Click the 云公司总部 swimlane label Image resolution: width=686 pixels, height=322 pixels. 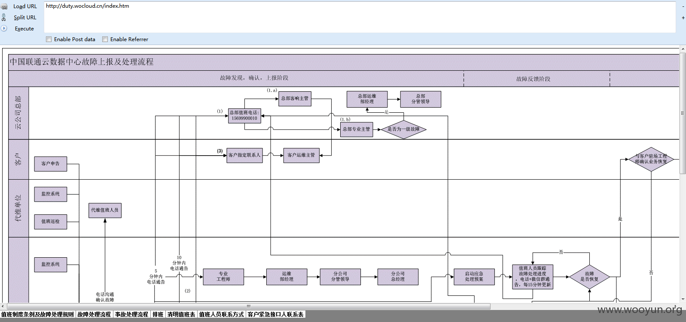(18, 112)
